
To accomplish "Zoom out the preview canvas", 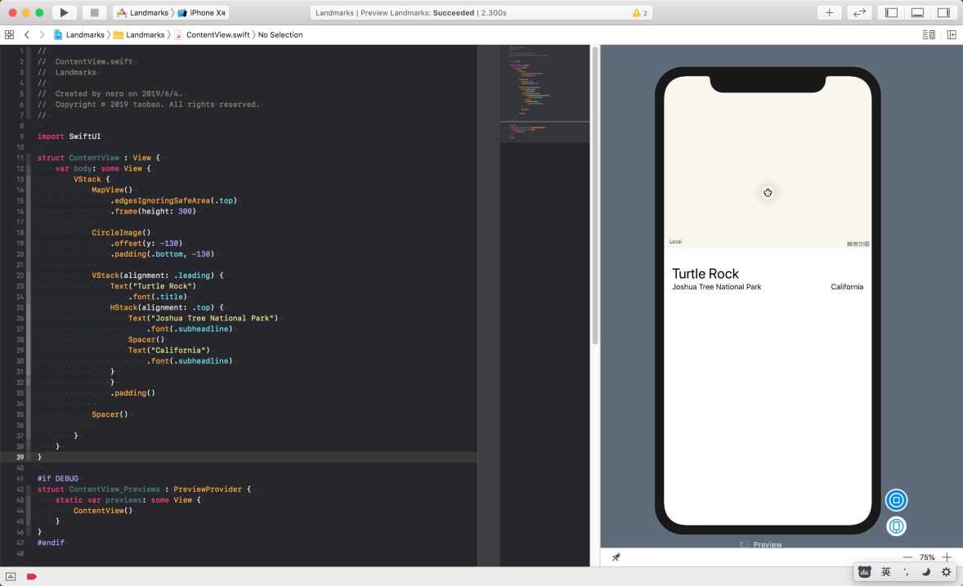I will [907, 557].
